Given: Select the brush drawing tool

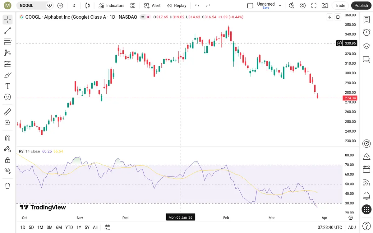Looking at the screenshot, I should 8,75.
